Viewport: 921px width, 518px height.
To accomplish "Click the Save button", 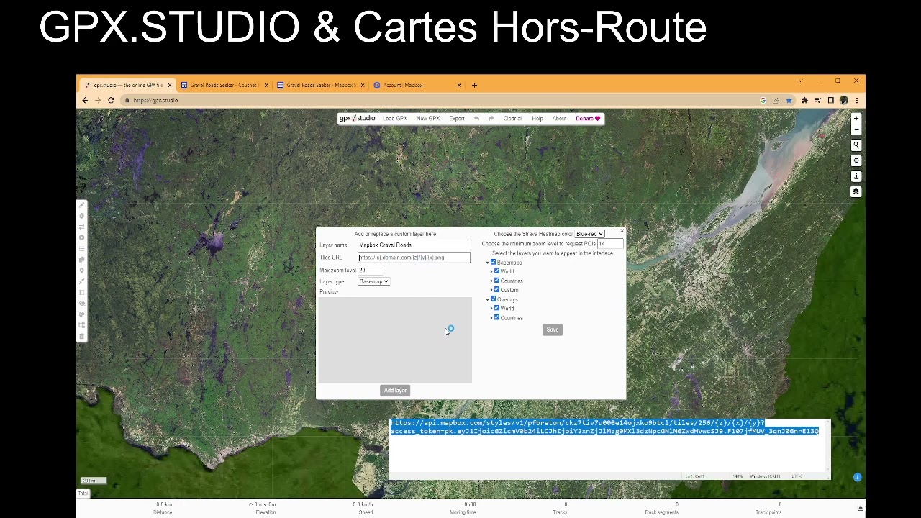I will click(x=552, y=330).
